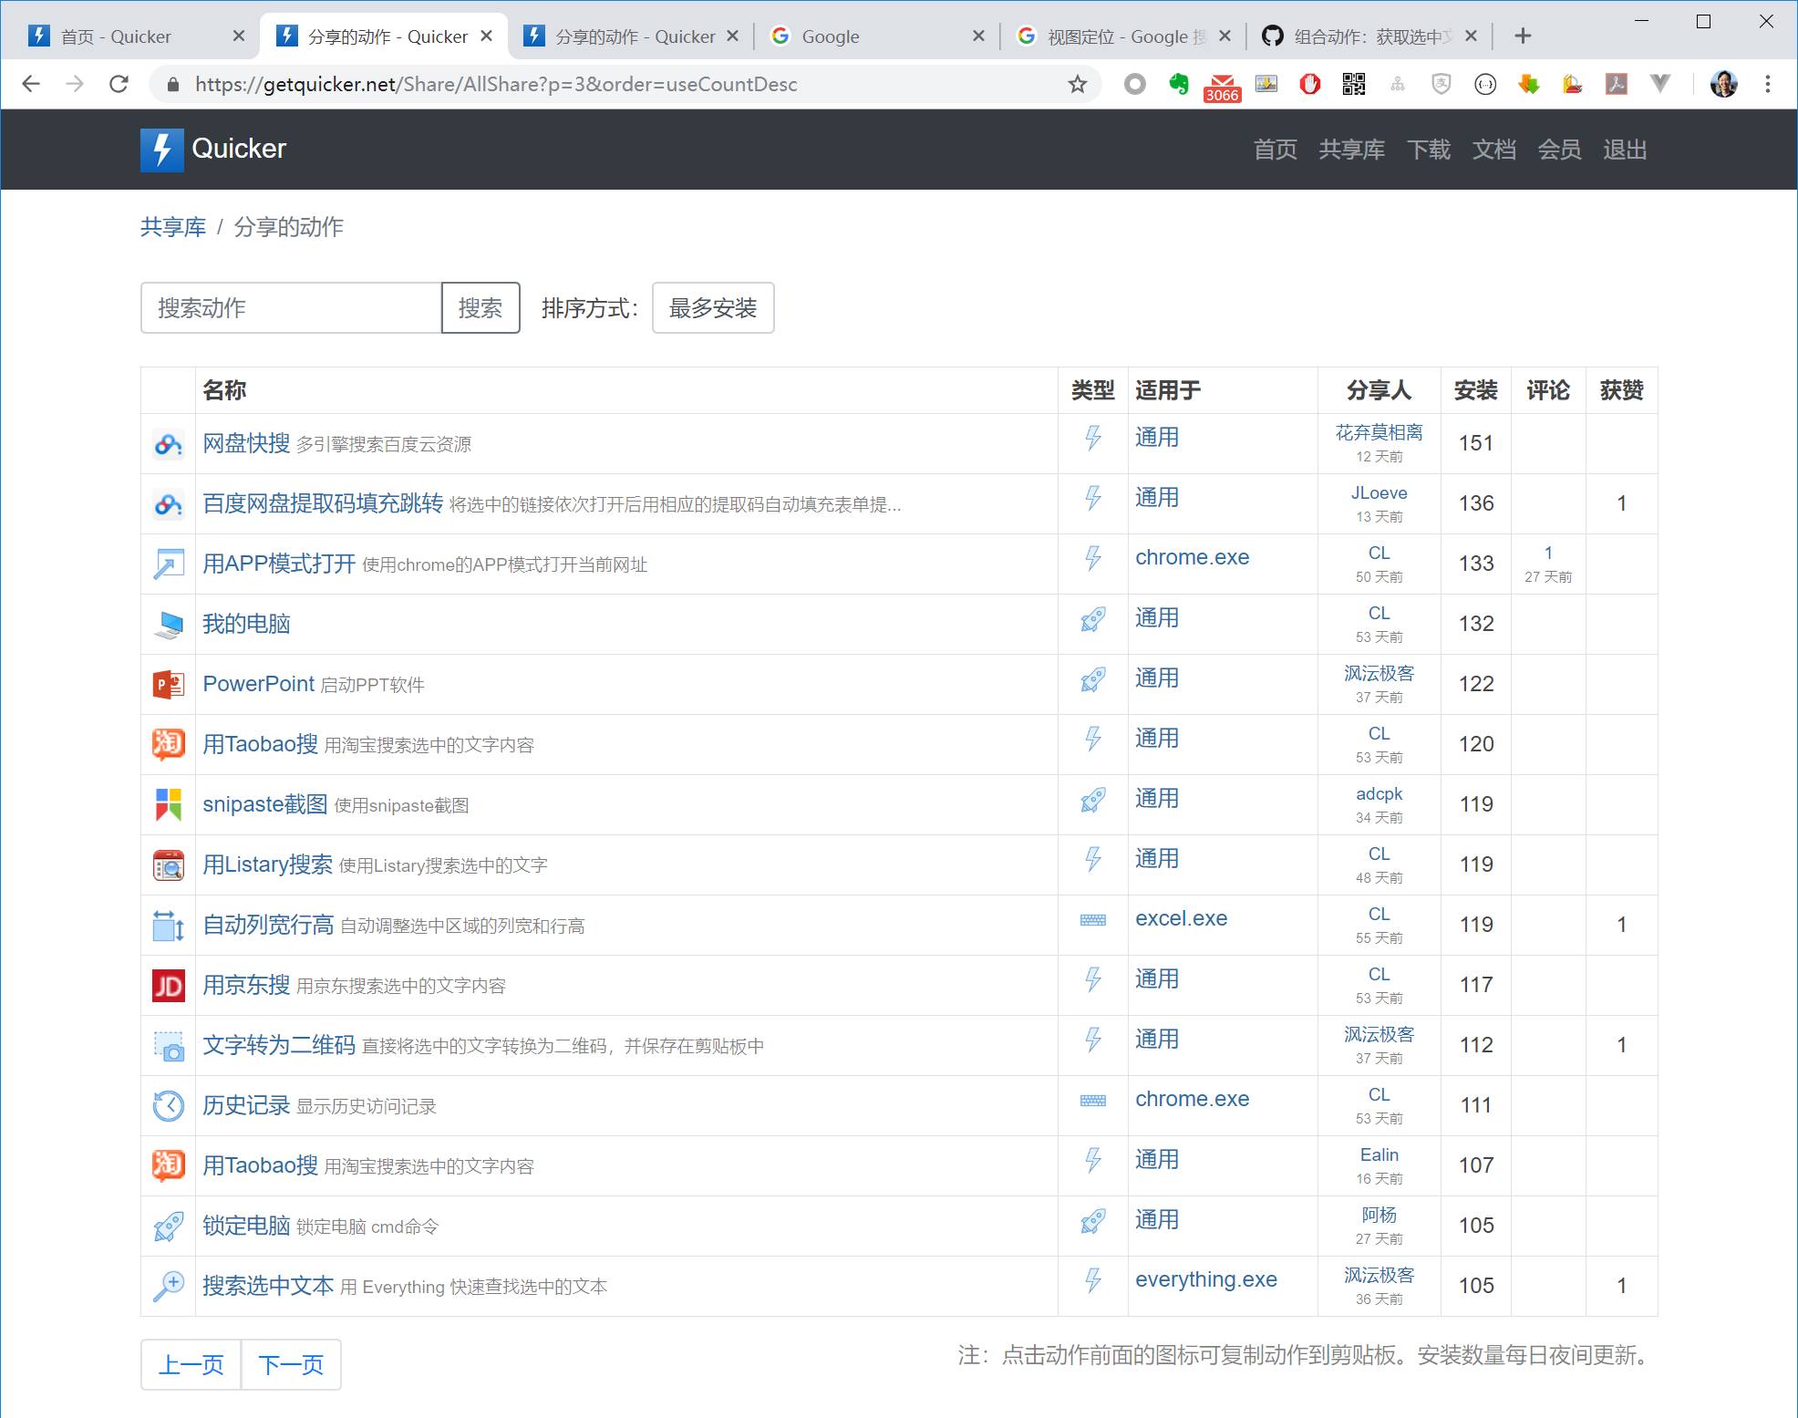Click the JD icon for 用京东搜
1798x1418 pixels.
point(169,985)
